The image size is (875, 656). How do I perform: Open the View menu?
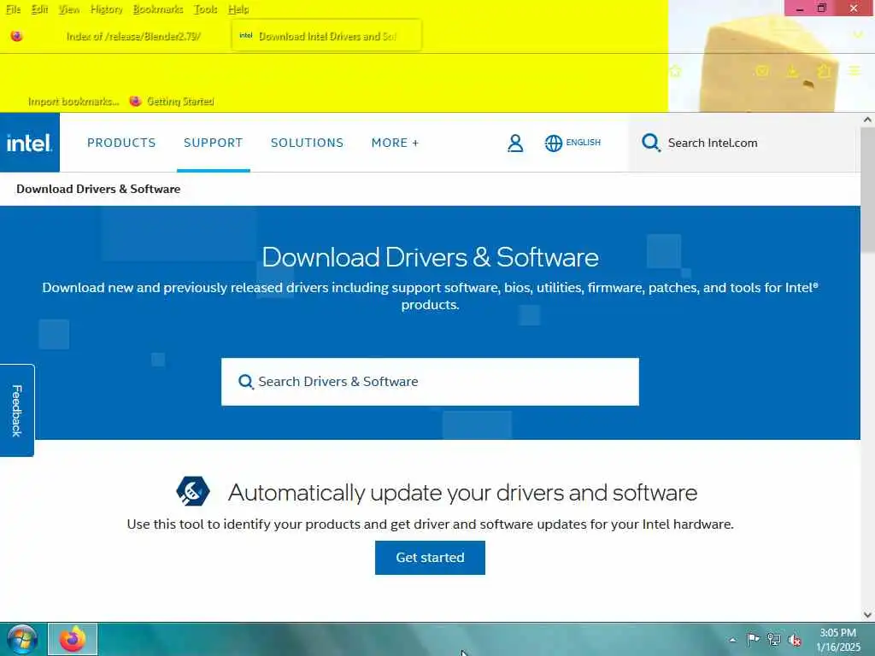coord(69,9)
